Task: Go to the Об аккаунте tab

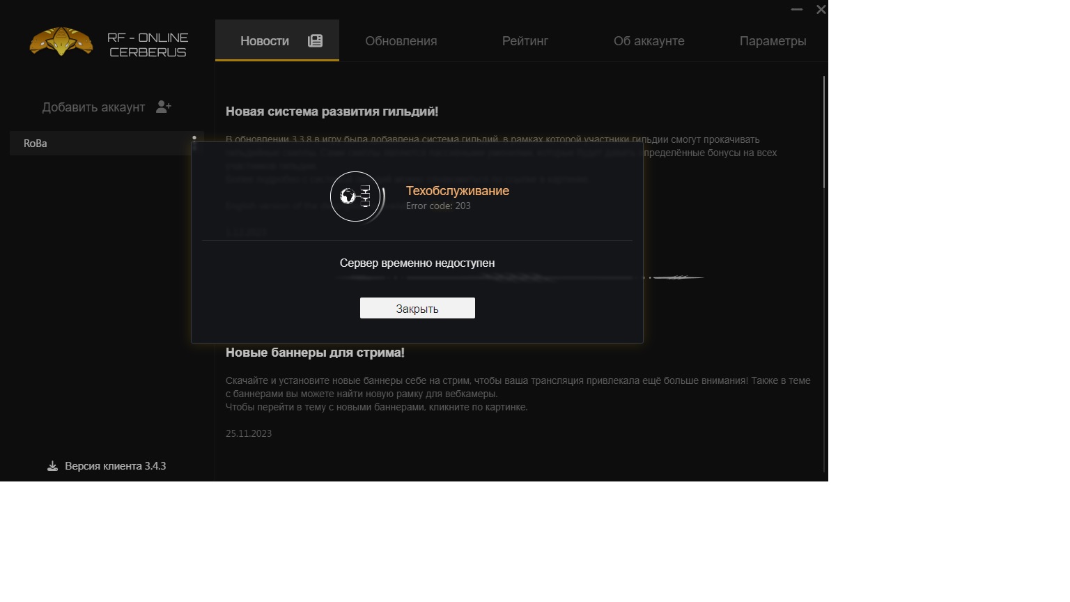Action: pos(649,41)
